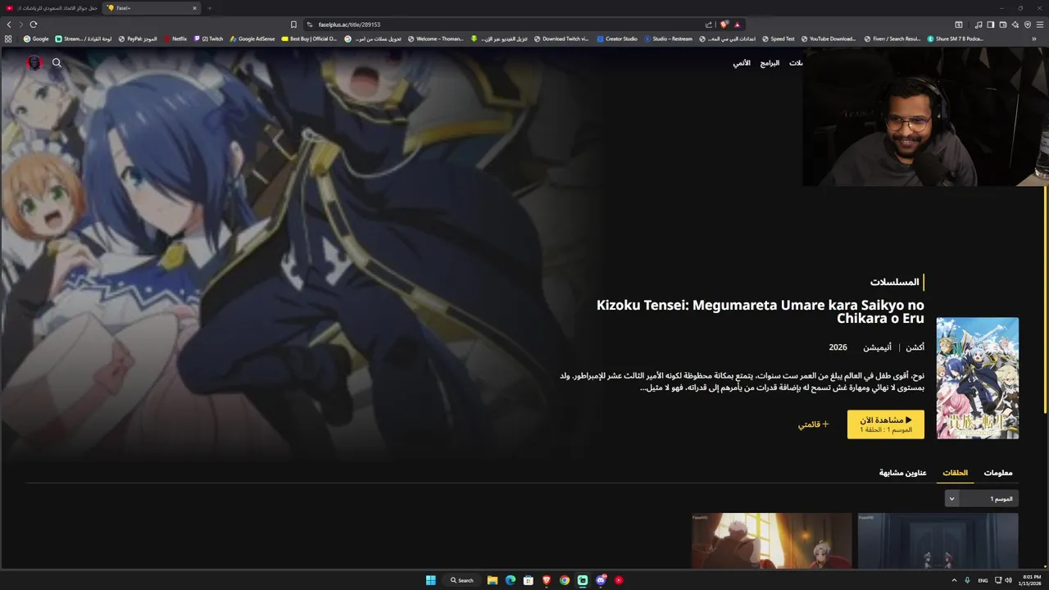Select the الحلقات tab
The height and width of the screenshot is (590, 1049).
point(955,473)
